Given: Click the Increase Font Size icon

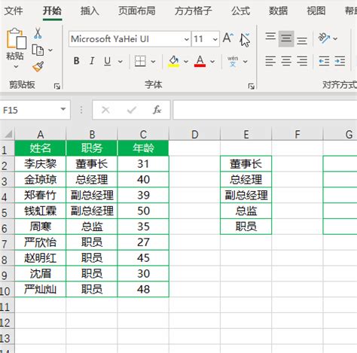Looking at the screenshot, I should pyautogui.click(x=228, y=38).
